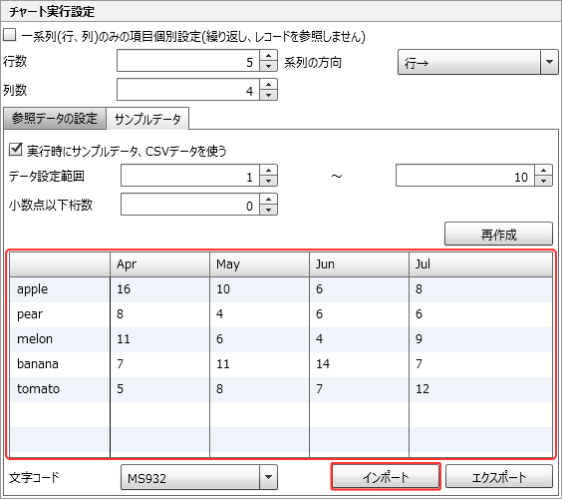Click the データ設定範囲 maximum value field
562x499 pixels.
(x=465, y=176)
